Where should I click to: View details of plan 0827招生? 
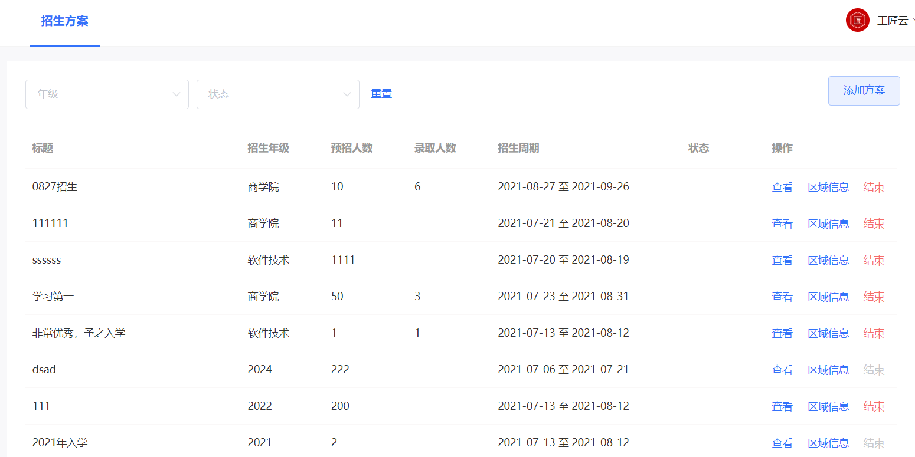(x=782, y=186)
